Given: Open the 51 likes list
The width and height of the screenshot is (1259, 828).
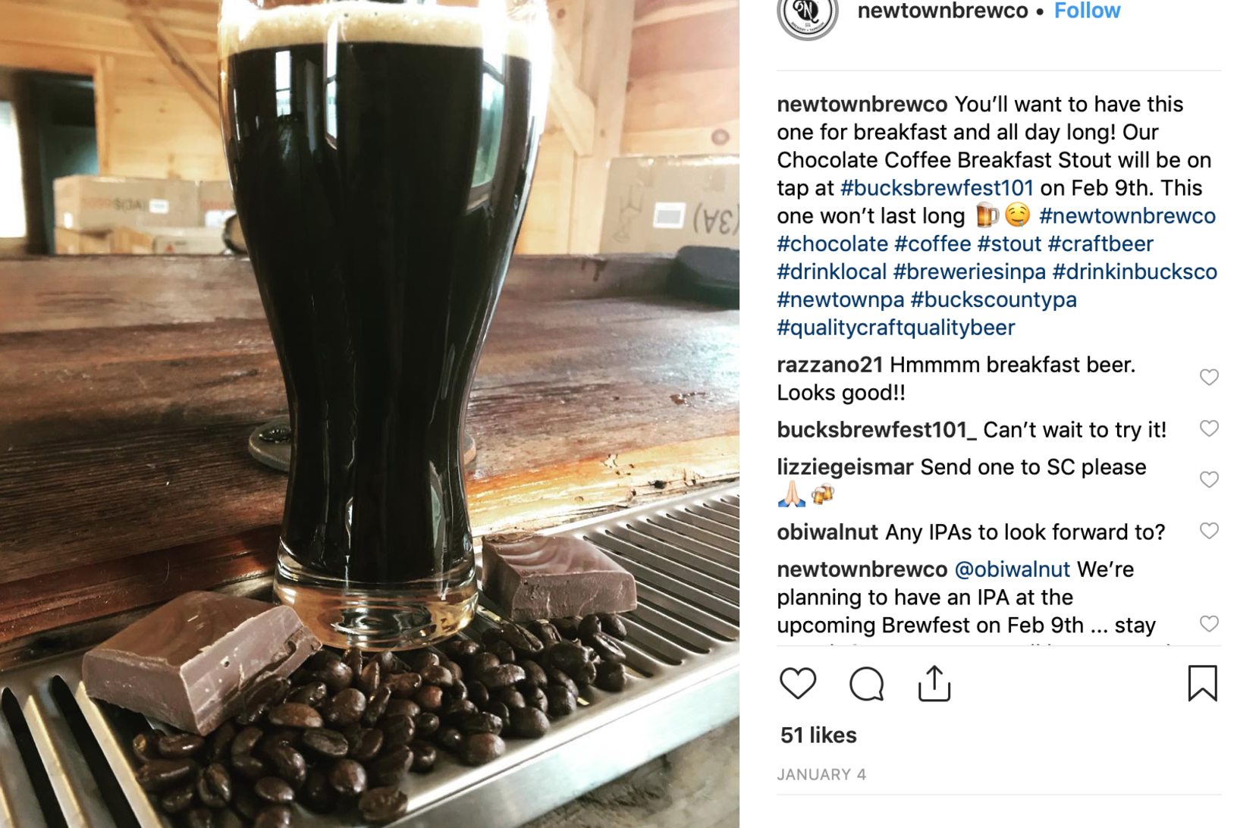Looking at the screenshot, I should coord(818,735).
